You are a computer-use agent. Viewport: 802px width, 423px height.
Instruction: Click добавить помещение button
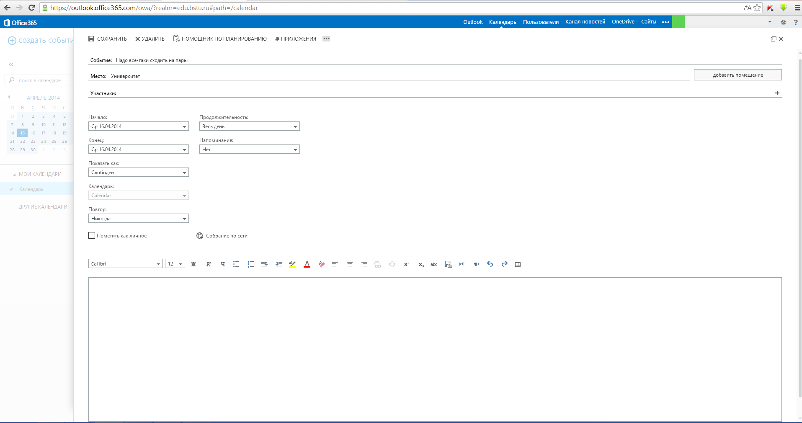738,75
